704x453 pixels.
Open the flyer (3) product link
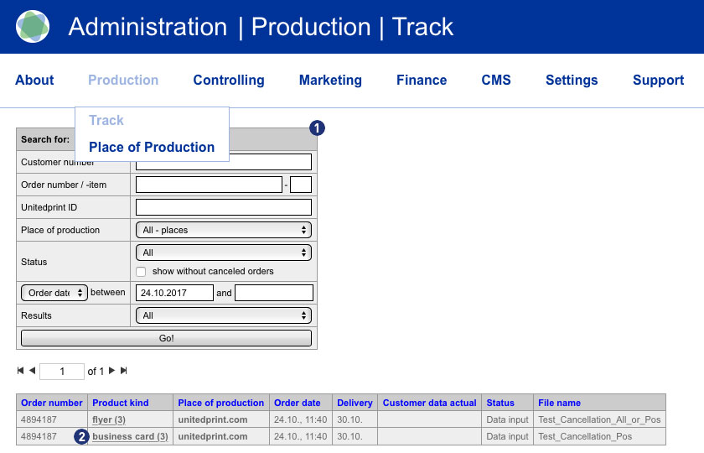click(x=109, y=419)
